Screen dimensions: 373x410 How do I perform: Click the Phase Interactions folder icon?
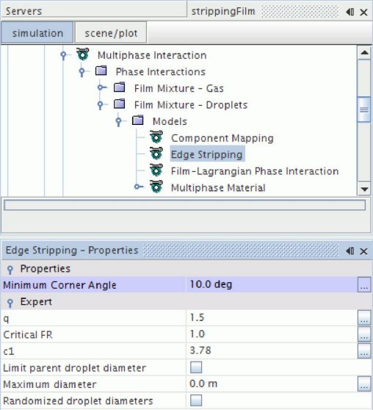[101, 71]
